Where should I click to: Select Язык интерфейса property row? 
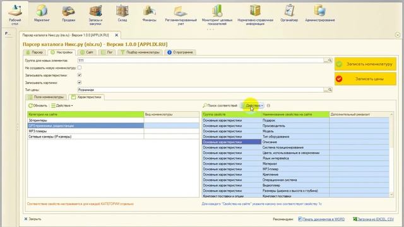(295, 158)
